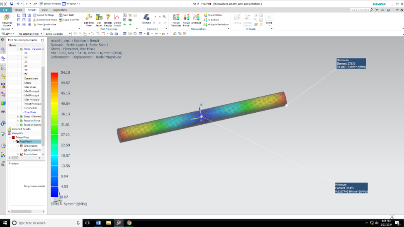The height and width of the screenshot is (227, 404).
Task: Click Switch Window button
Action: click(50, 4)
